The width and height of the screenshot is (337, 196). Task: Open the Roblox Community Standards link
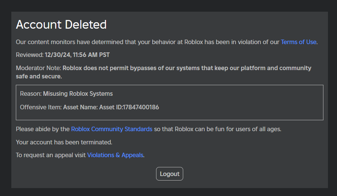click(112, 129)
